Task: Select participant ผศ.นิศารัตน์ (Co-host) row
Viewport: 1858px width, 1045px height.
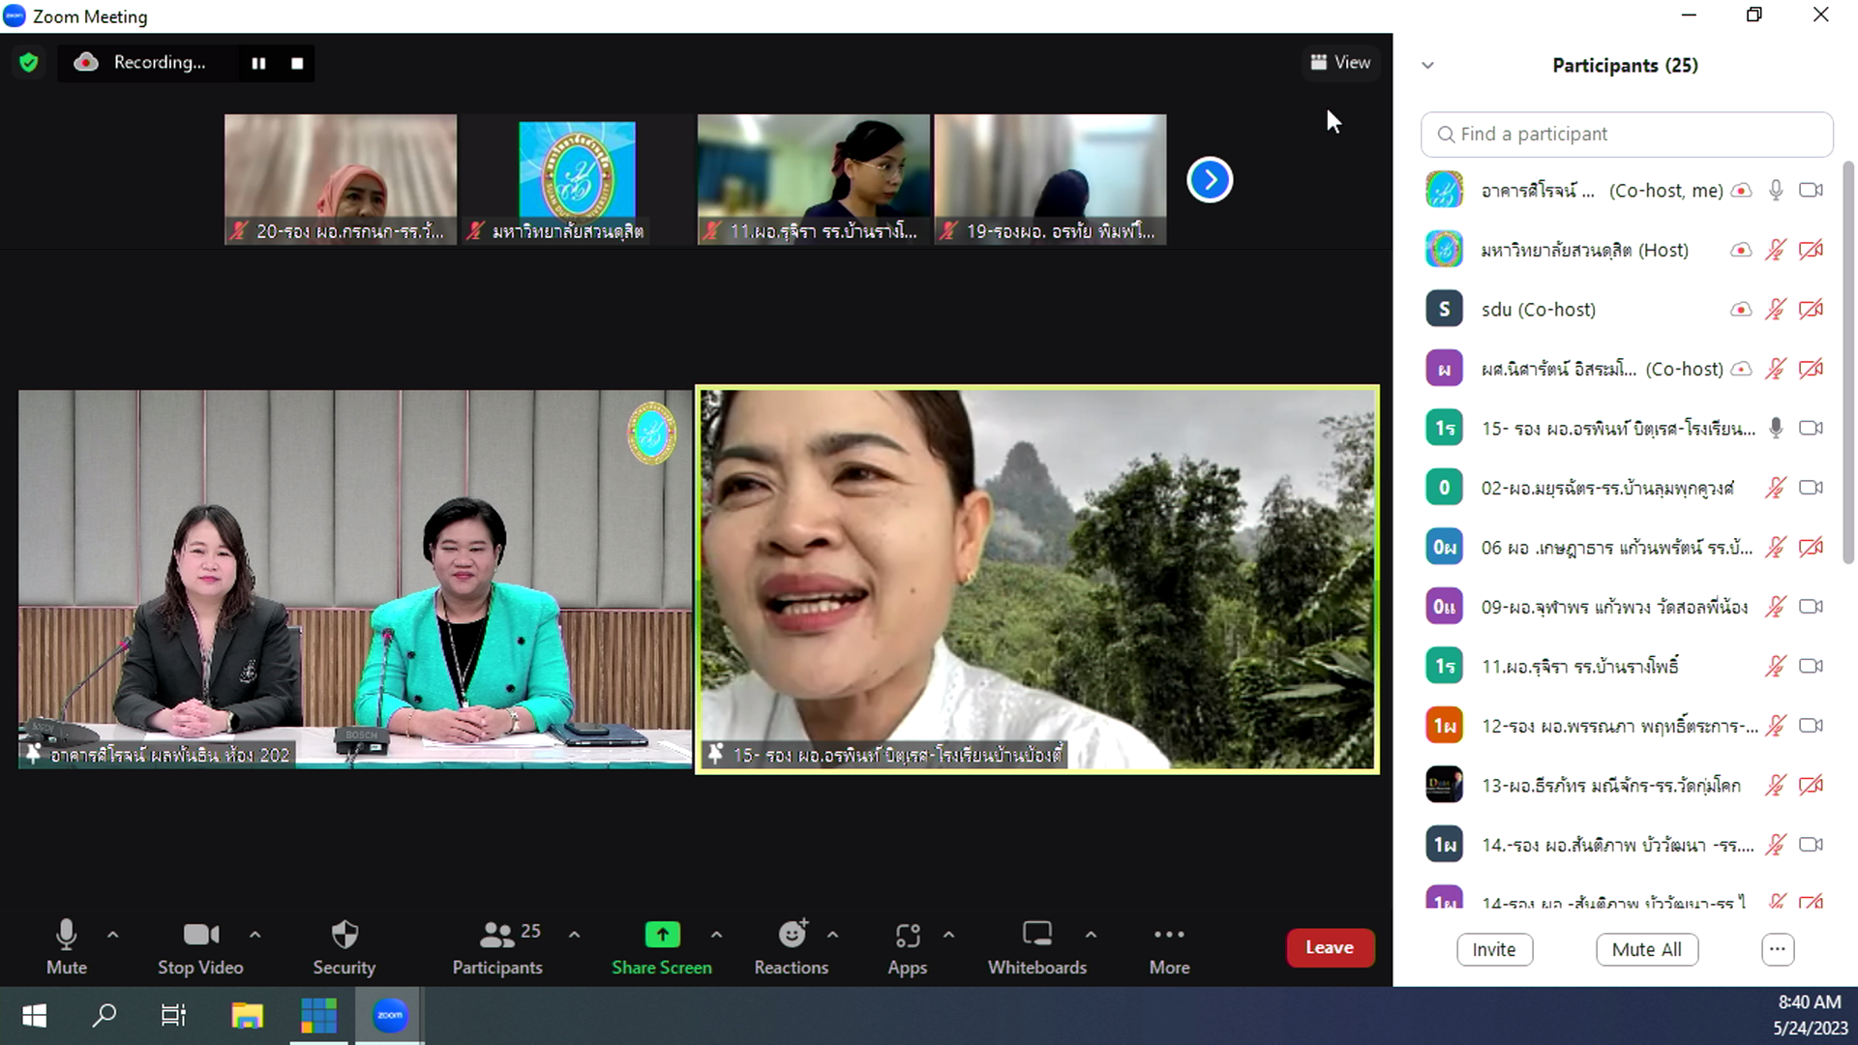Action: tap(1627, 369)
